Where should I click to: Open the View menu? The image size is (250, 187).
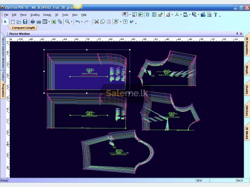click(75, 15)
